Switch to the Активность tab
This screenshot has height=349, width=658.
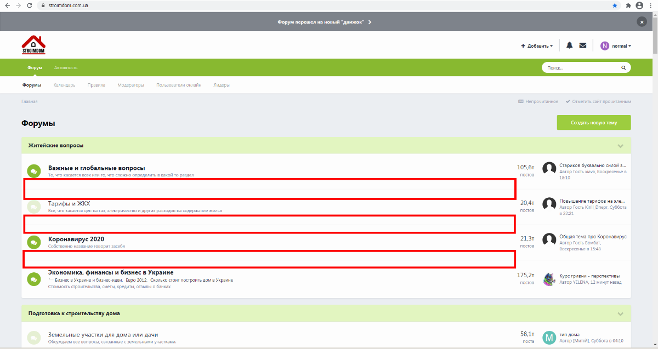point(66,67)
